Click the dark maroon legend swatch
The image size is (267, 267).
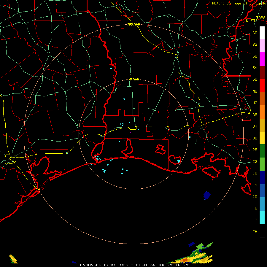pos(262,72)
